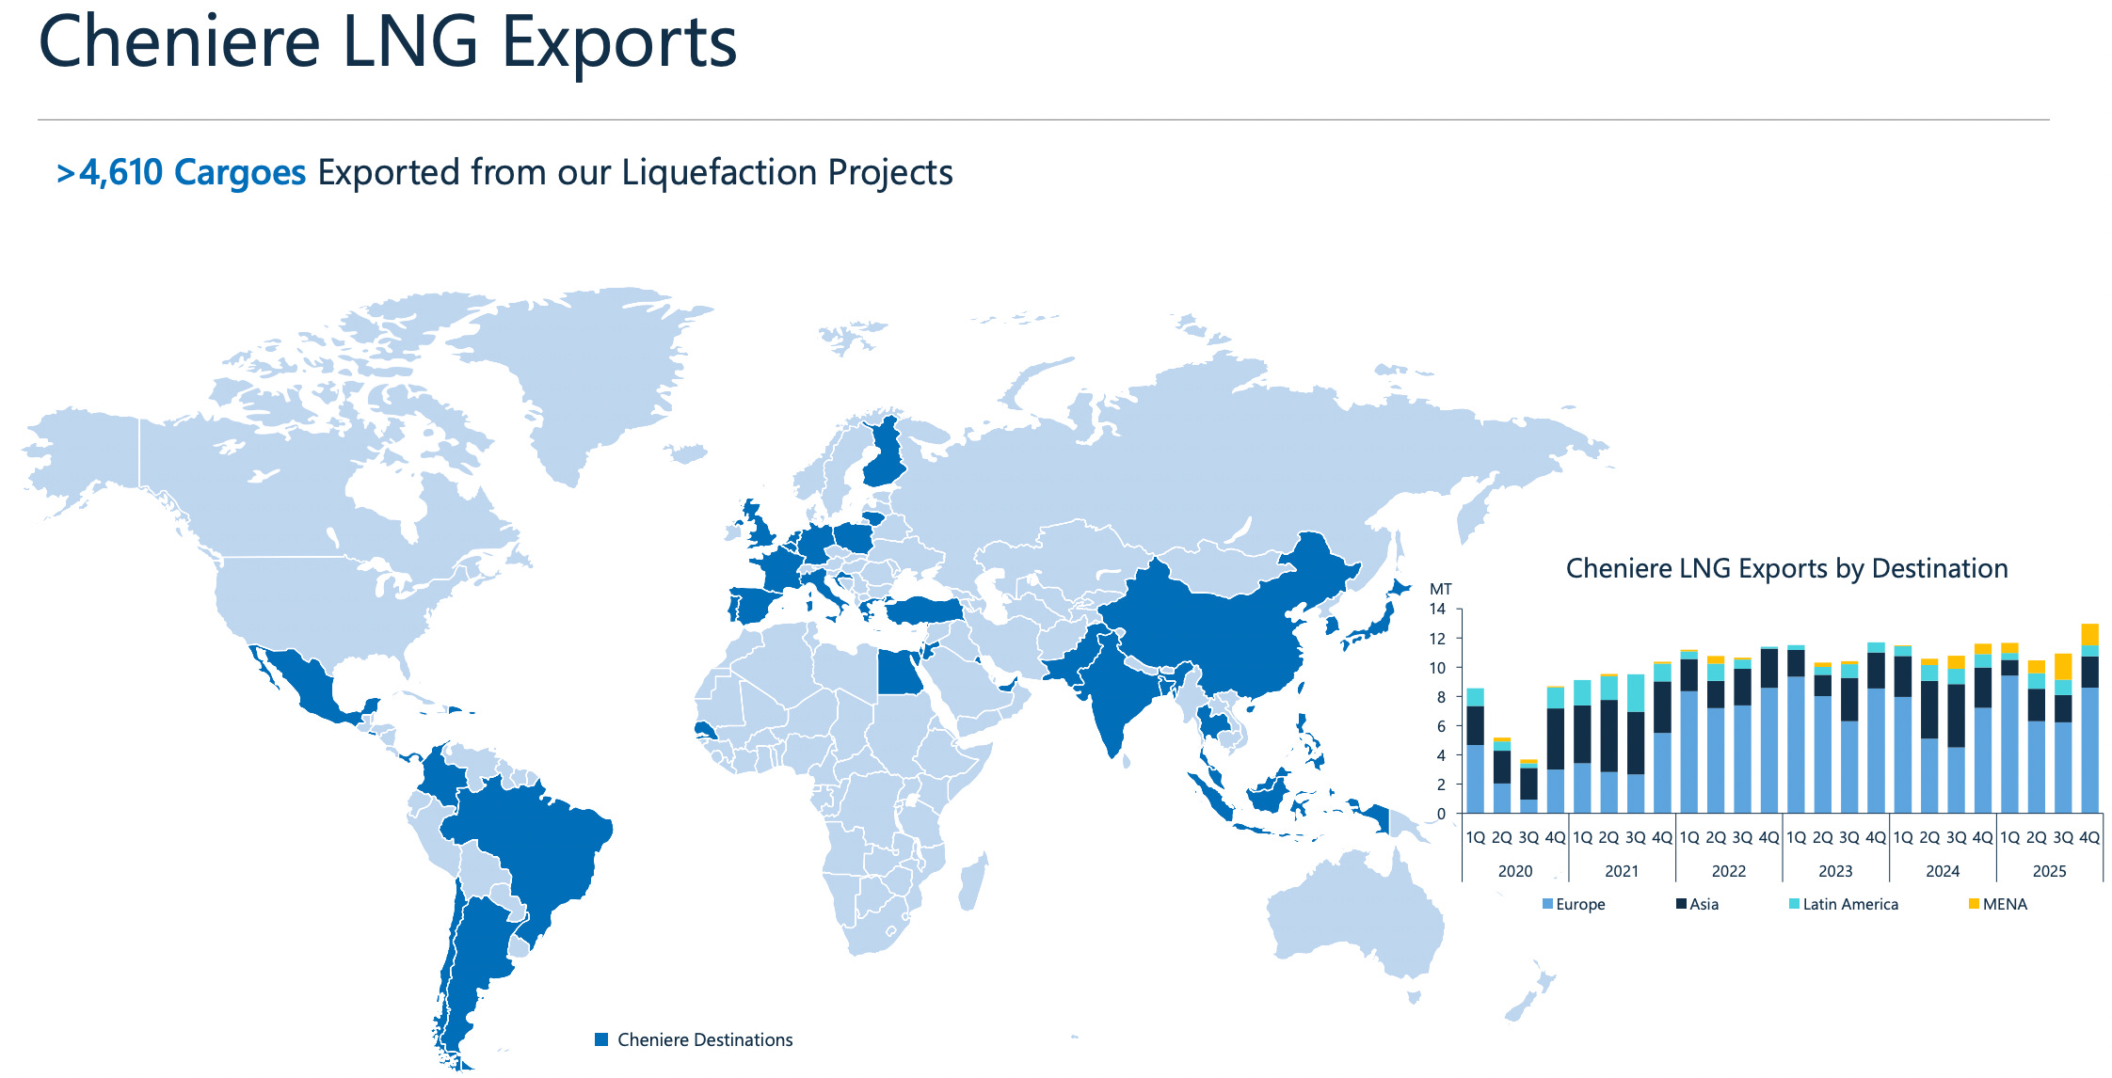
Task: Click the "Latin America" legend label
Action: [x=1850, y=904]
